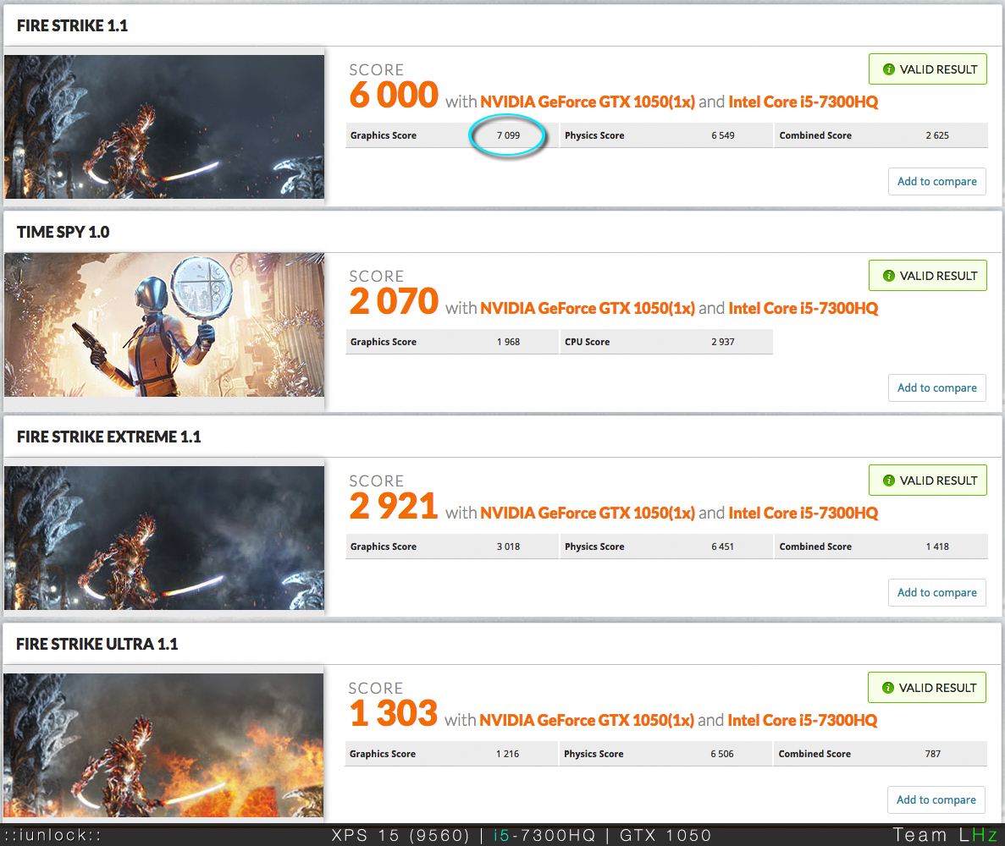Open GTX 1050 link in Fire Strike Ultra

pos(587,720)
